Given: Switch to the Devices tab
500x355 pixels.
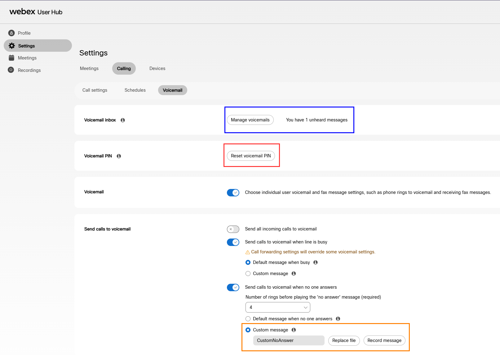Looking at the screenshot, I should 157,68.
